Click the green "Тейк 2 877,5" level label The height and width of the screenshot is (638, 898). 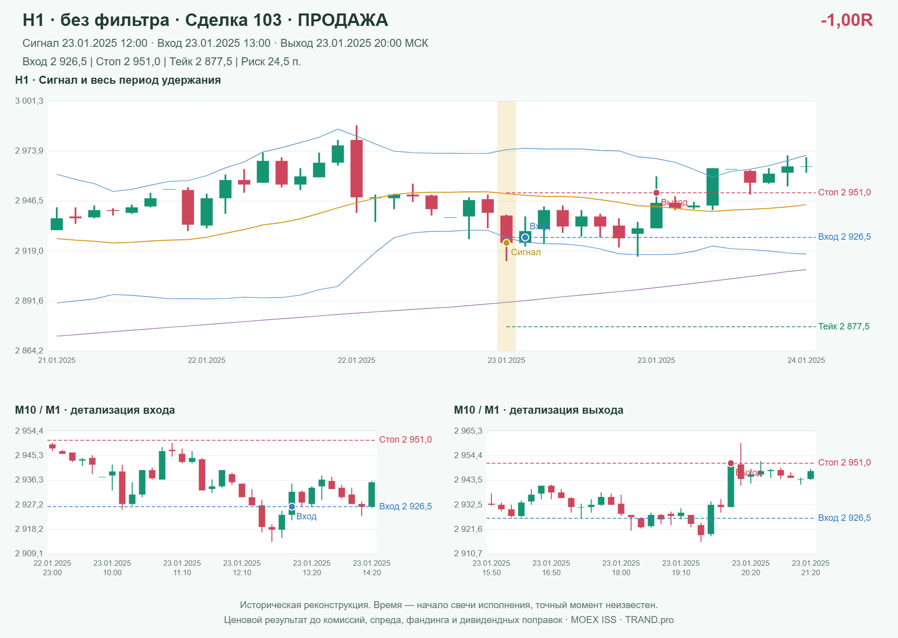(x=844, y=326)
